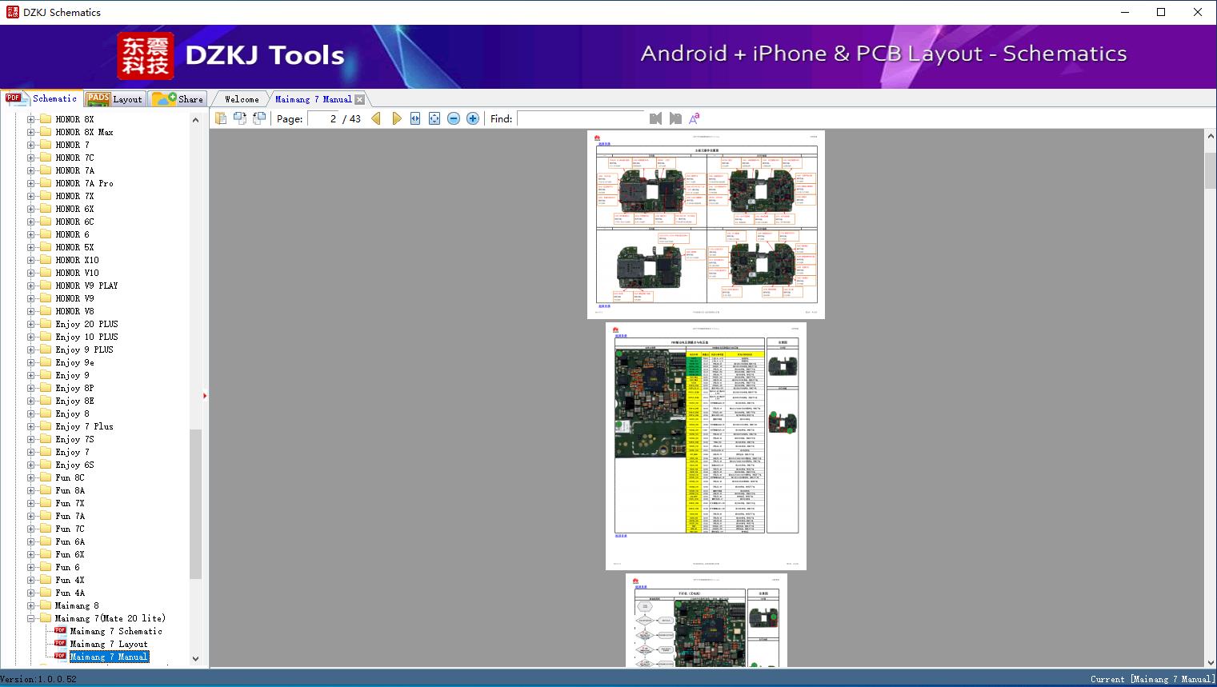Click the Fun 6 folder icon

click(x=46, y=567)
